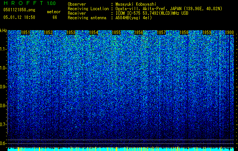Click the Receiving antenna label

[87, 18]
